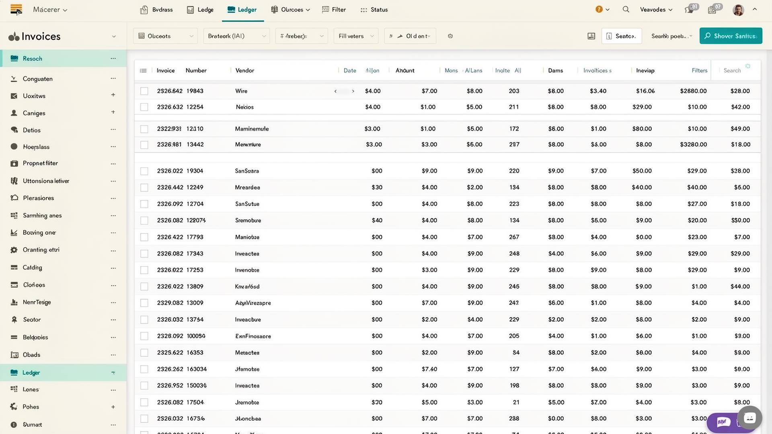The width and height of the screenshot is (772, 434).
Task: Open the Brateork (IAI) dropdown
Action: [x=236, y=36]
